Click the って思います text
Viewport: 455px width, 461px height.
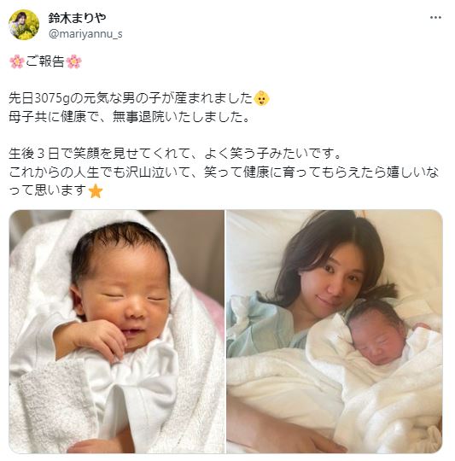(48, 190)
